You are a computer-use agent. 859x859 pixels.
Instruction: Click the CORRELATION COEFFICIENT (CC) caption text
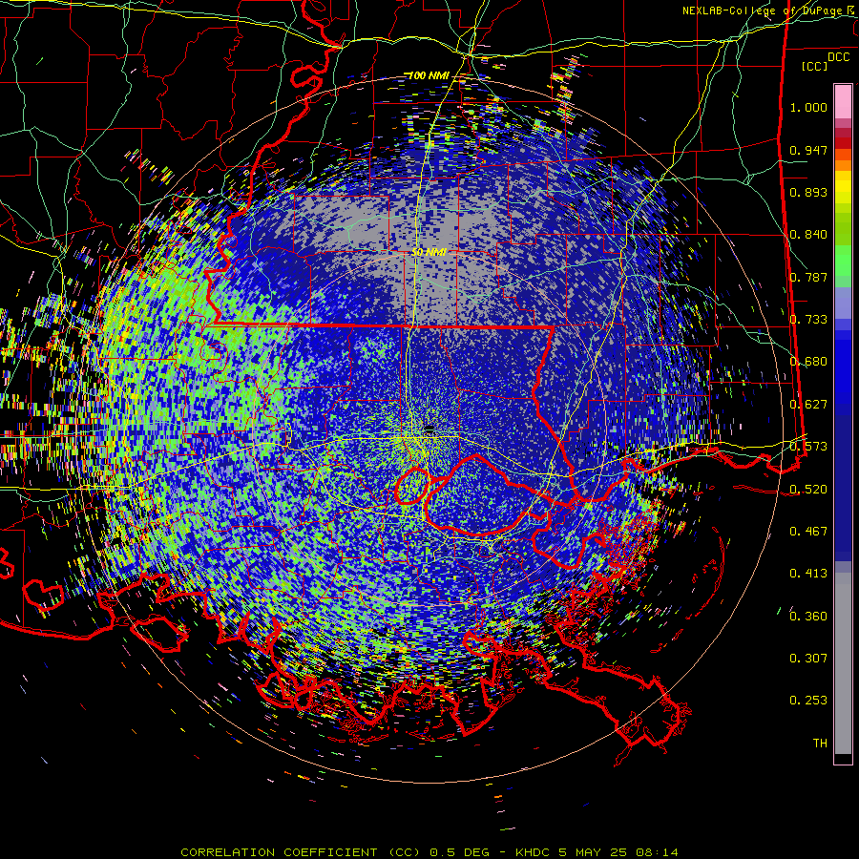(x=300, y=852)
